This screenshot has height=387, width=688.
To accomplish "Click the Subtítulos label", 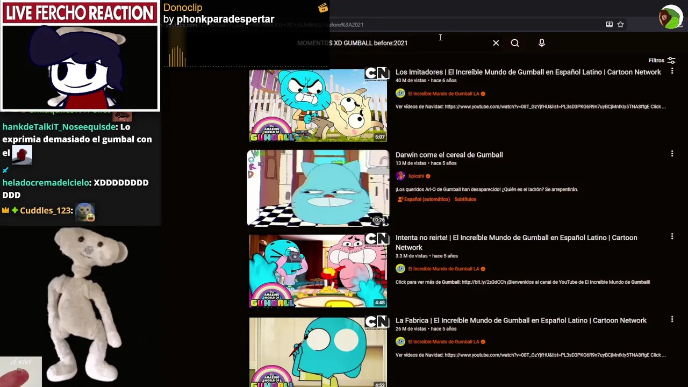I will point(465,199).
